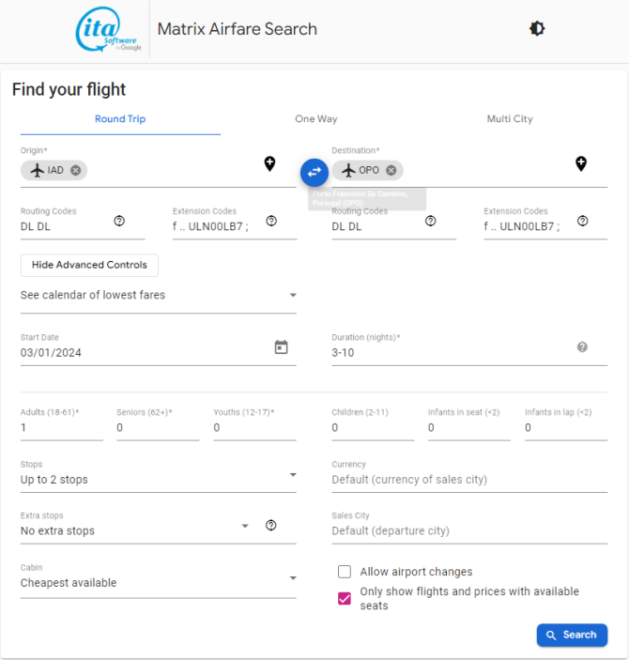Open nearby airports pin for Origin
629x660 pixels.
(269, 163)
